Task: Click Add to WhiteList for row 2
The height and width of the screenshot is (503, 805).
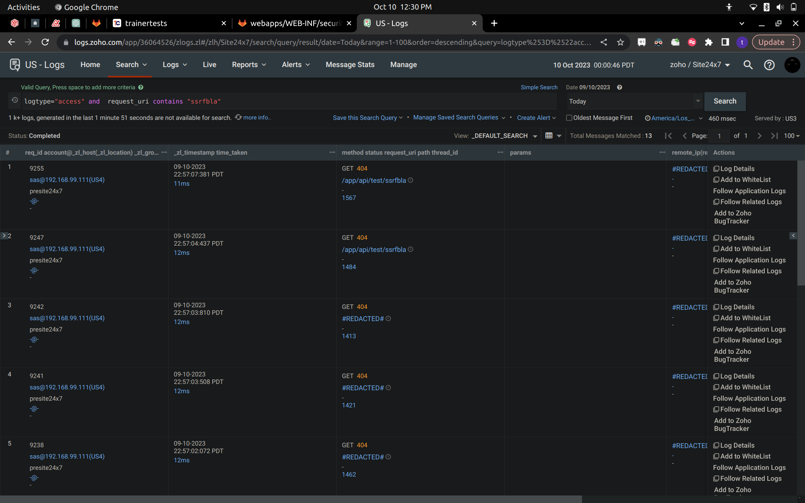Action: [742, 249]
